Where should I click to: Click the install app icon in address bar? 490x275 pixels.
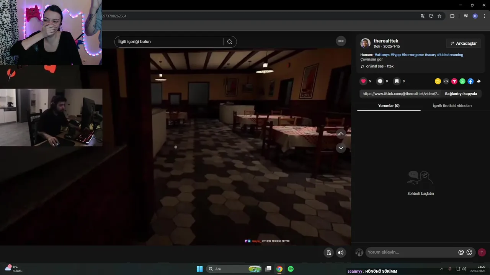pos(431,16)
